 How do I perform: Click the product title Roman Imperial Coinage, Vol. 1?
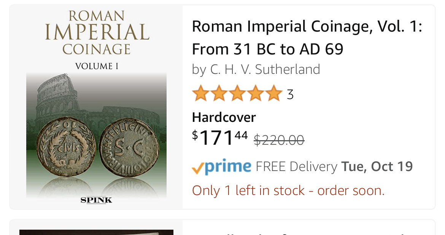click(307, 38)
